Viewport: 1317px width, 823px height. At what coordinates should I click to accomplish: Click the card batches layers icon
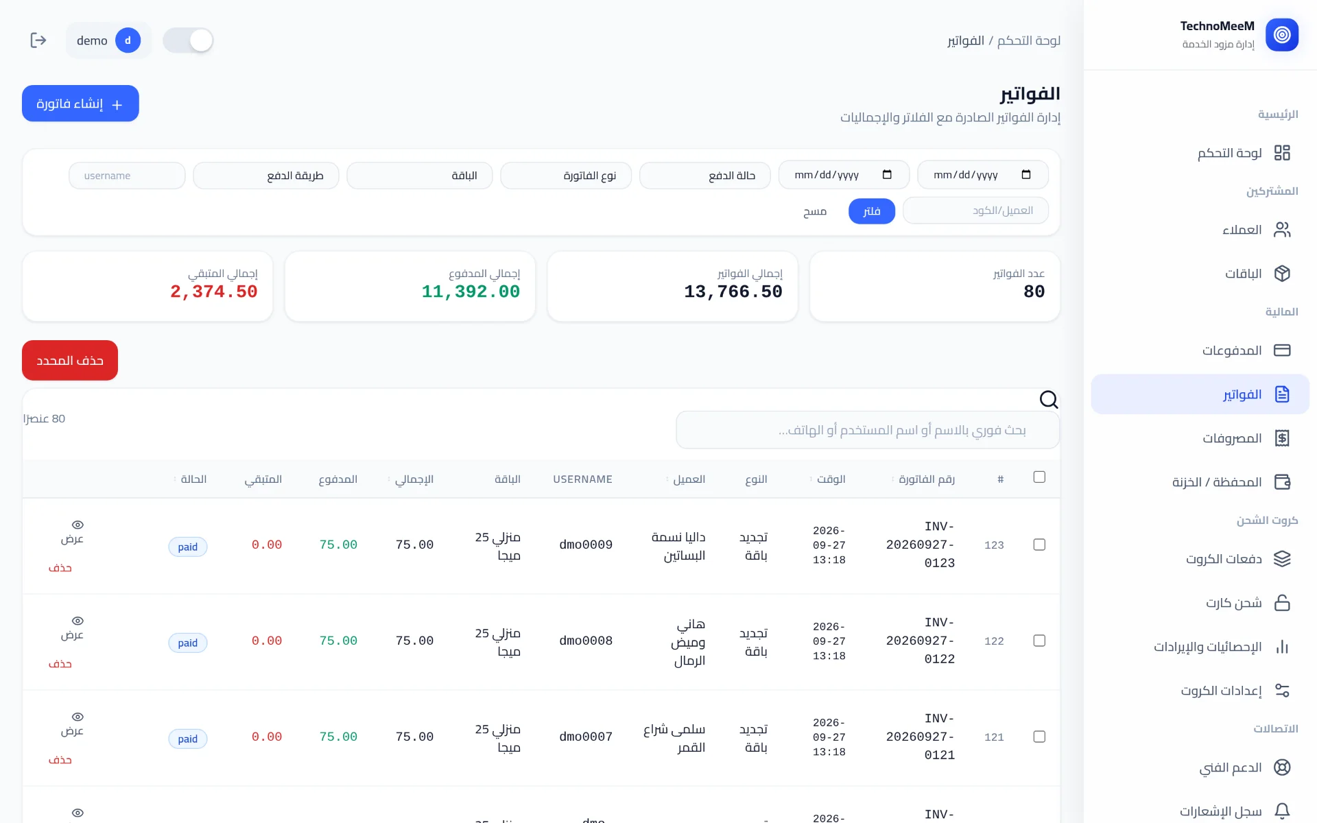click(1281, 559)
